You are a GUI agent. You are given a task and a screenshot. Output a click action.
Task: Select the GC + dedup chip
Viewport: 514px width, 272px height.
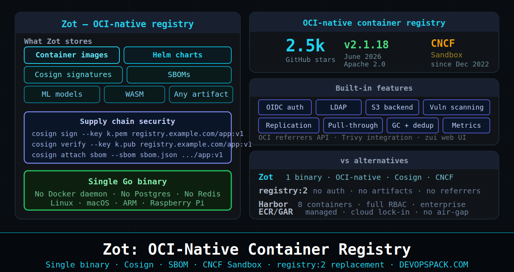click(413, 125)
